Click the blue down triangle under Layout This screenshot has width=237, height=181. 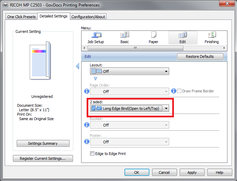[95, 79]
